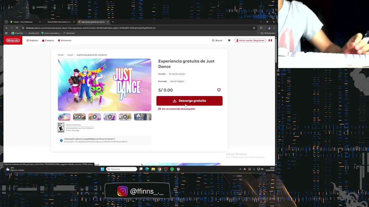Click the taskbar Búsqueda search box
This screenshot has height=207, width=369.
pos(122,169)
